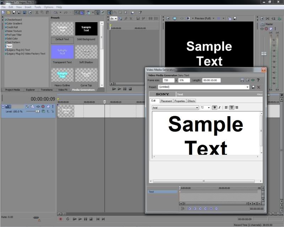The width and height of the screenshot is (284, 227).
Task: Switch to the Transitions tab
Action: [x=47, y=90]
